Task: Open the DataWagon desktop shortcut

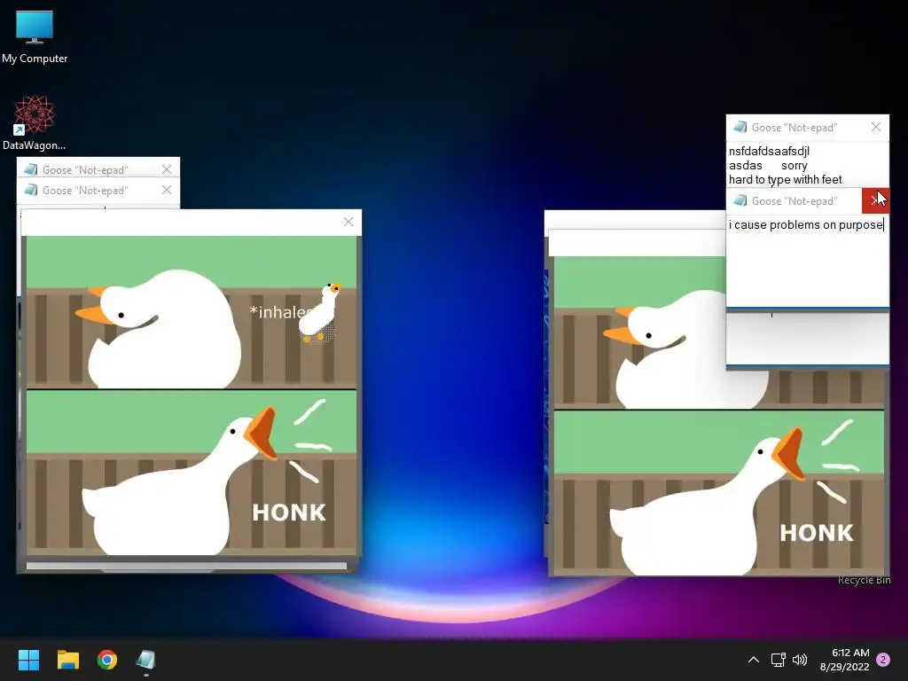Action: coord(35,122)
